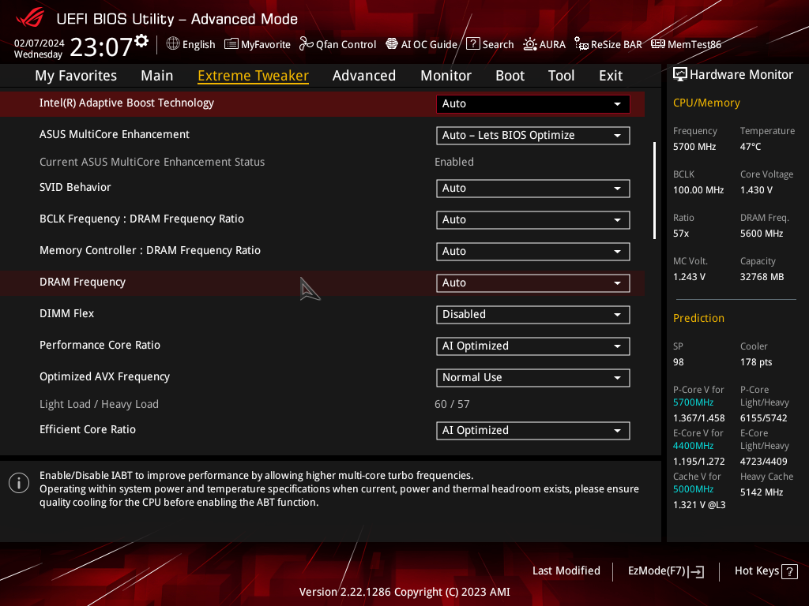Click the 23:07 clock display
The image size is (809, 606).
point(101,47)
